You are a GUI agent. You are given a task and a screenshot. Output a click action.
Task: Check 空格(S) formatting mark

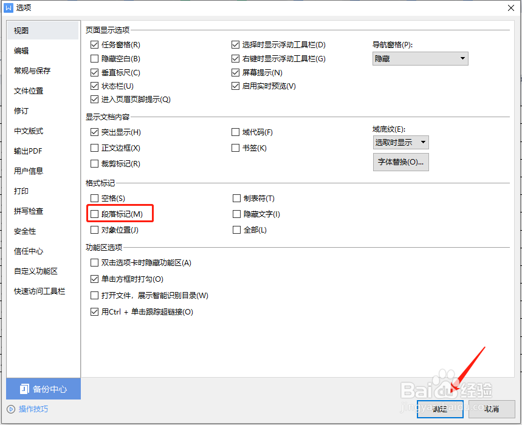point(95,198)
